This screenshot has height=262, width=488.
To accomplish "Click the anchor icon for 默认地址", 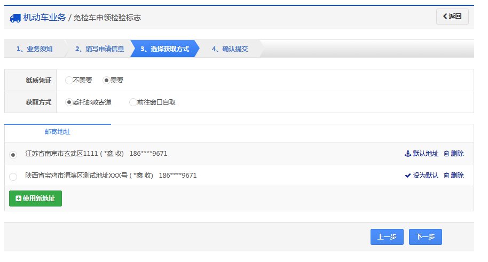I will [x=408, y=154].
